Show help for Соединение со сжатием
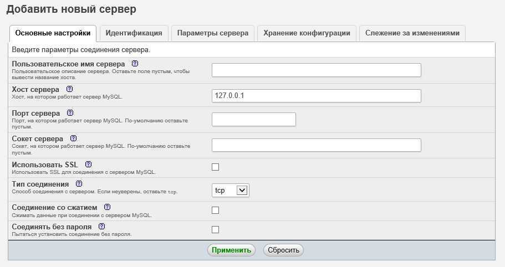The width and height of the screenshot is (505, 267). point(108,207)
